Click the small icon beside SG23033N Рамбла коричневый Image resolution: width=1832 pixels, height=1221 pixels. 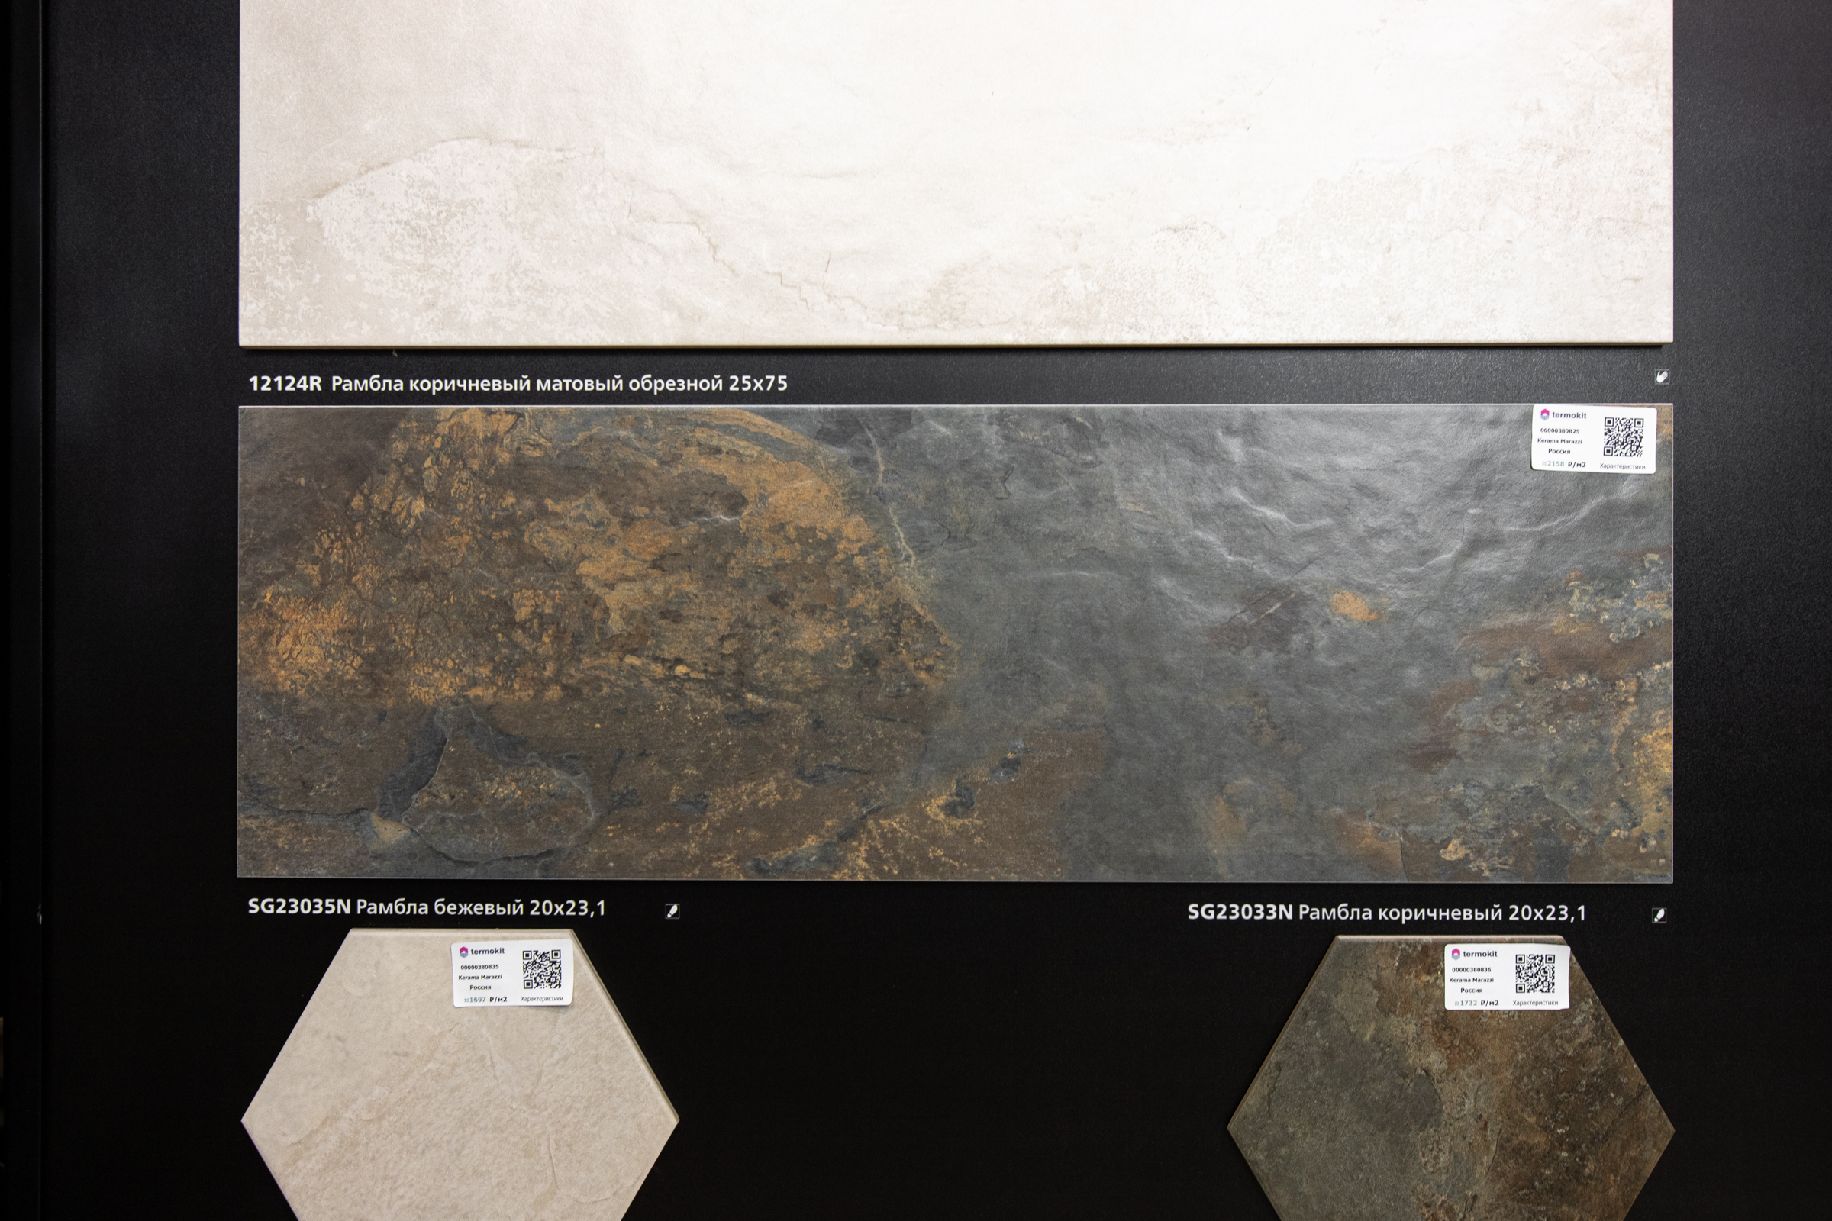coord(1659,915)
